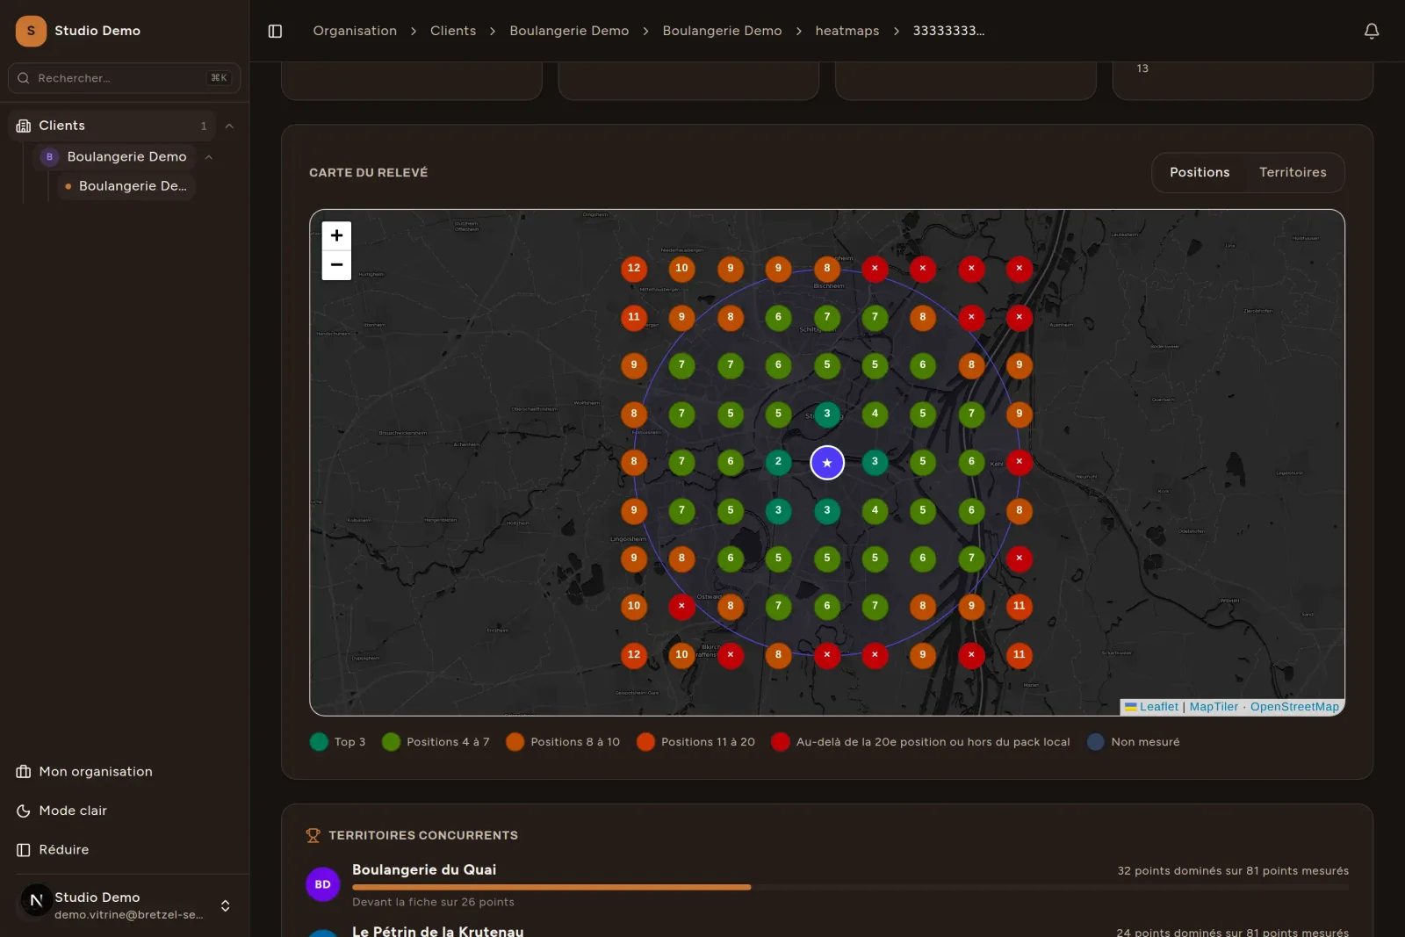Toggle the sidebar panel icon
Viewport: 1405px width, 937px height.
(x=275, y=31)
